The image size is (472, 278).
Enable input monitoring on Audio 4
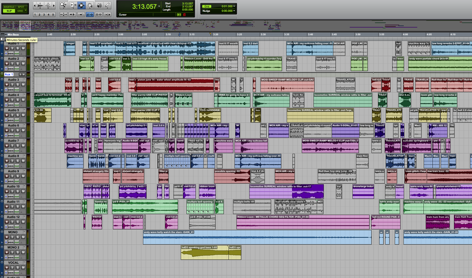[12, 100]
